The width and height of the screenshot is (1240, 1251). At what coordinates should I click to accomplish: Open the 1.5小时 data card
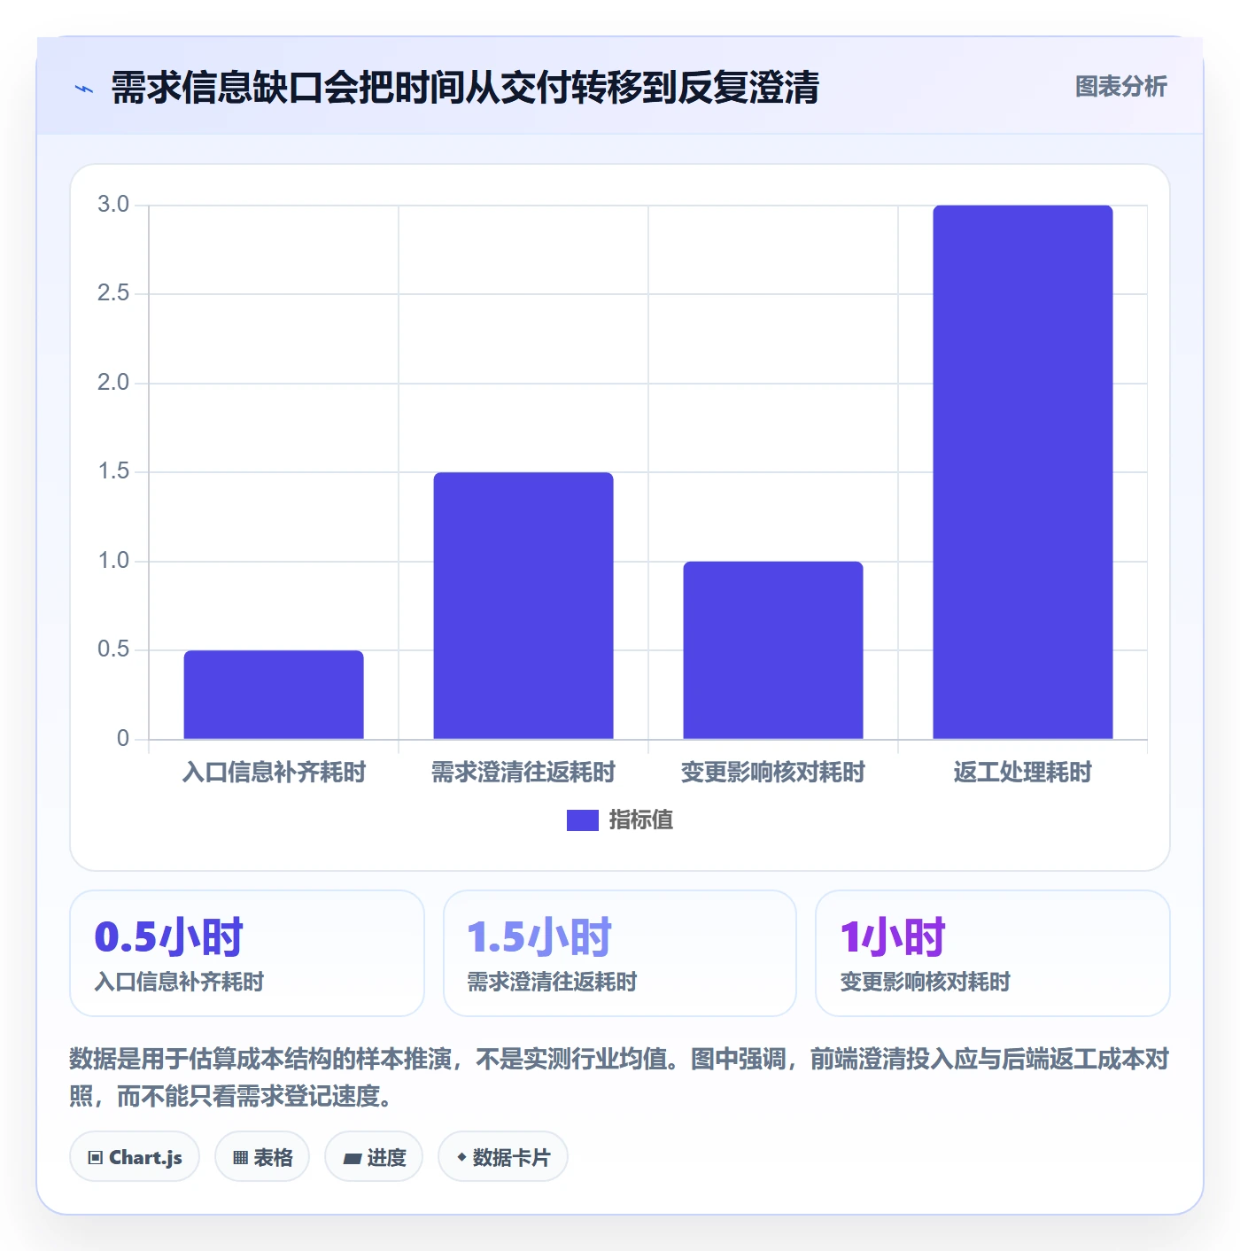[620, 953]
